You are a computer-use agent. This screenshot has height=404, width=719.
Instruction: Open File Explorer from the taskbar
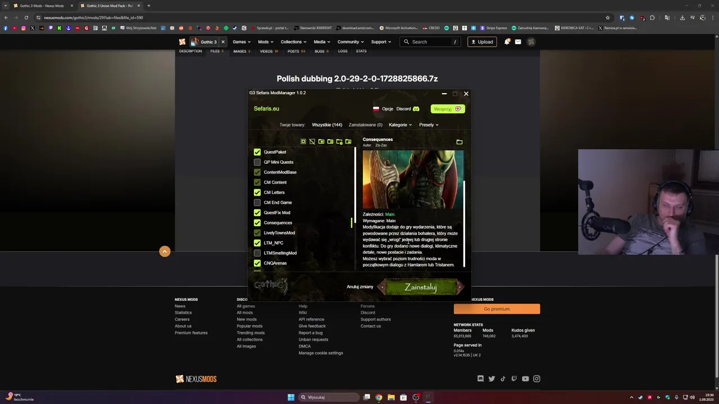click(x=391, y=397)
